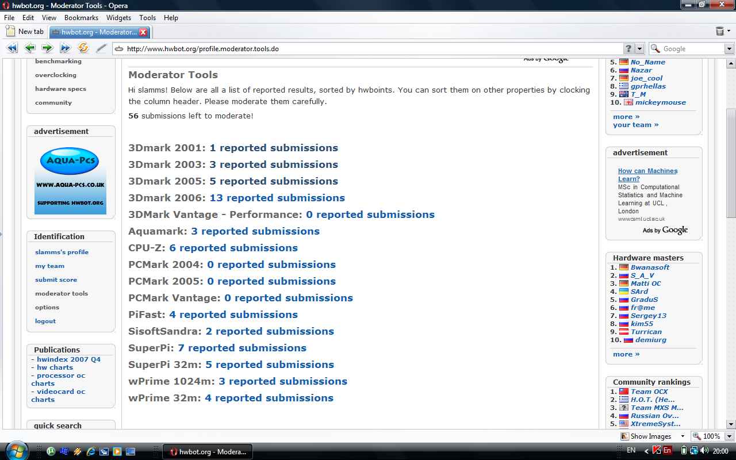Go forward with the green Forward arrow
This screenshot has width=736, height=460.
47,48
